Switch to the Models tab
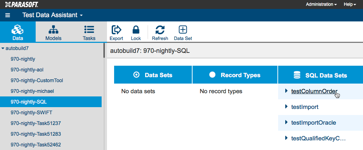This screenshot has width=363, height=150. pyautogui.click(x=53, y=32)
